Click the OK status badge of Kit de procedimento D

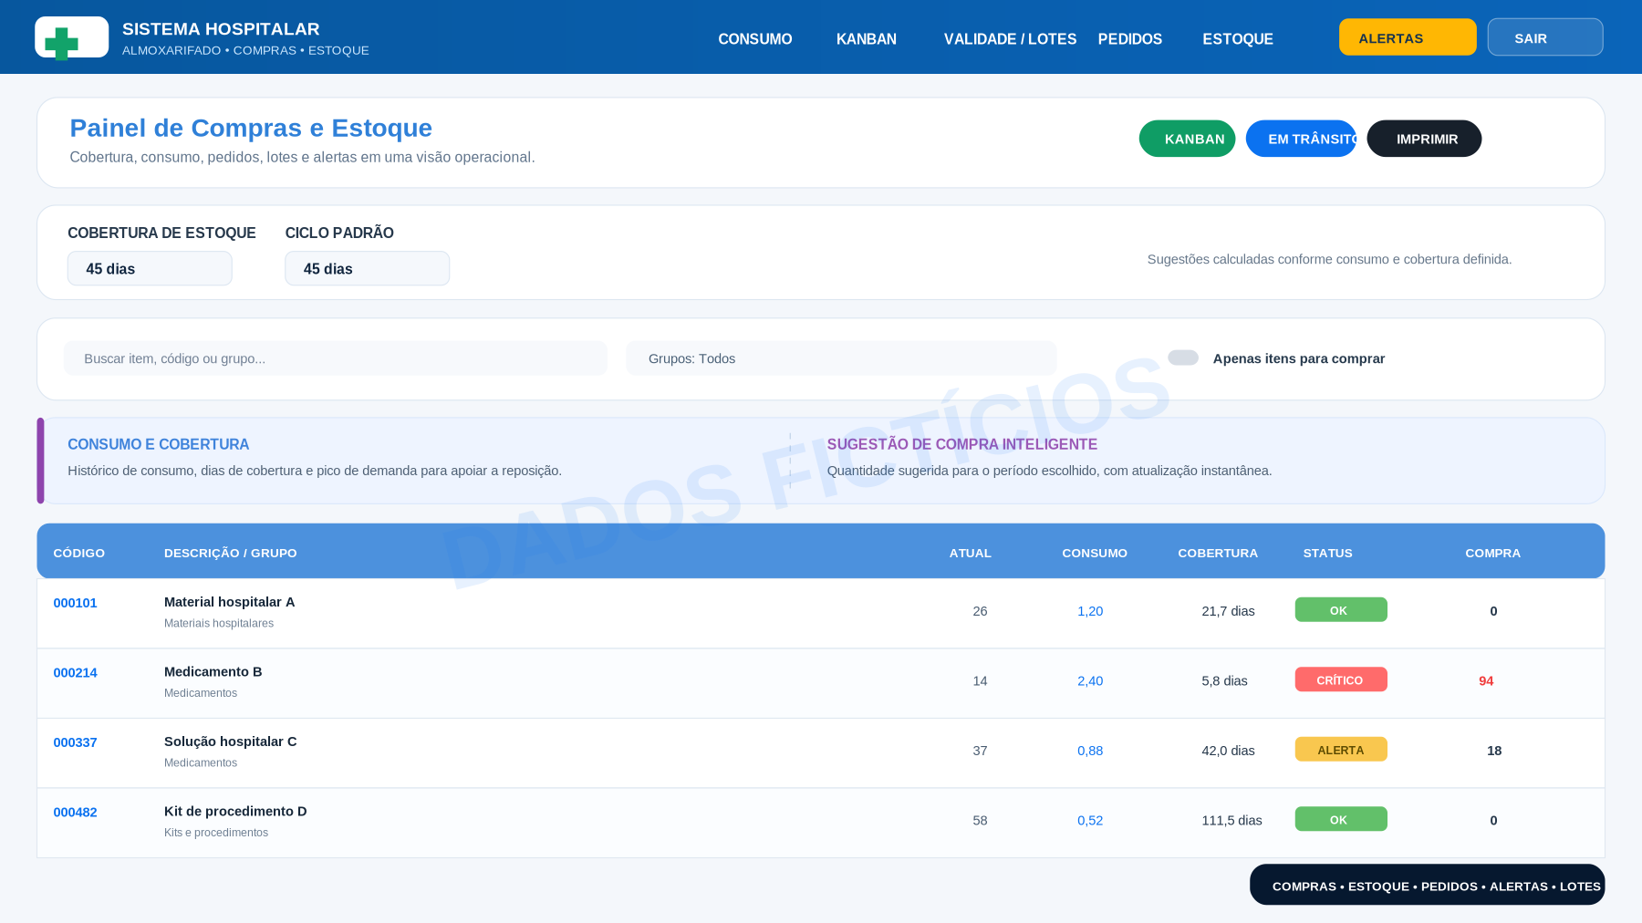click(1341, 819)
